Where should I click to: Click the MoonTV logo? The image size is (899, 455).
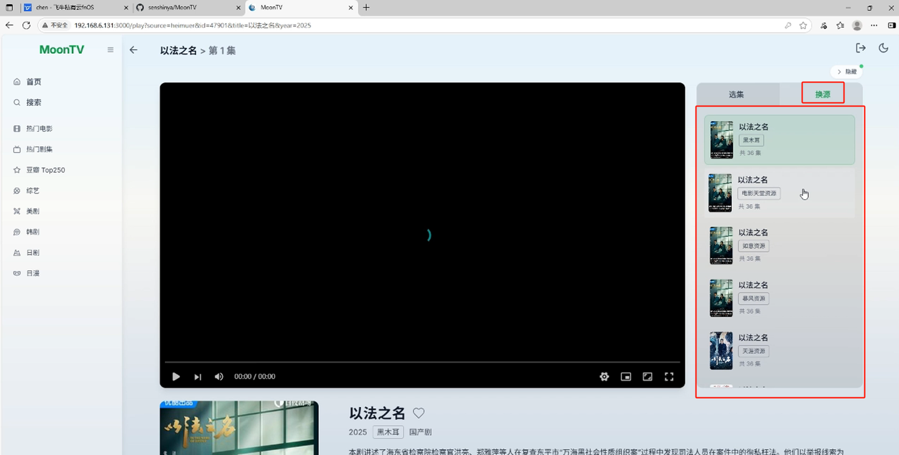point(61,49)
